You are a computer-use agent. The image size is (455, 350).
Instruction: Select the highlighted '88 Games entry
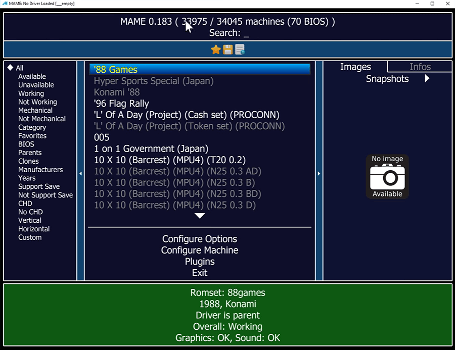pos(200,70)
